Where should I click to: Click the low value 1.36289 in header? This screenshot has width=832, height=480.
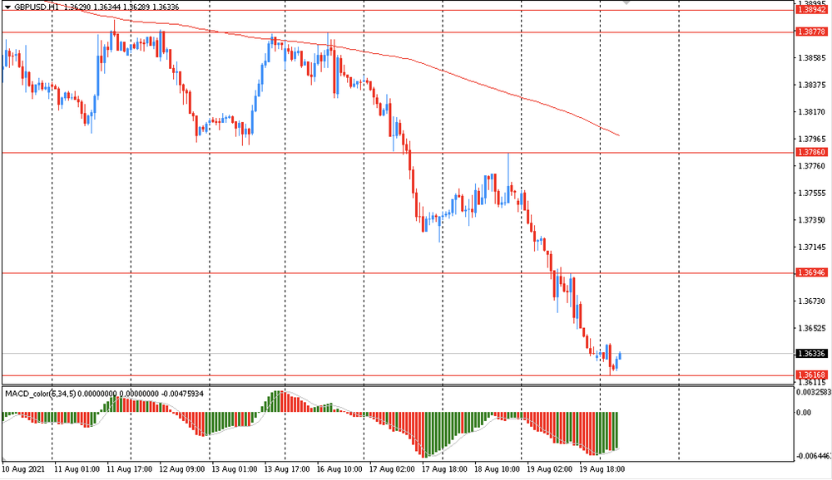click(x=136, y=7)
